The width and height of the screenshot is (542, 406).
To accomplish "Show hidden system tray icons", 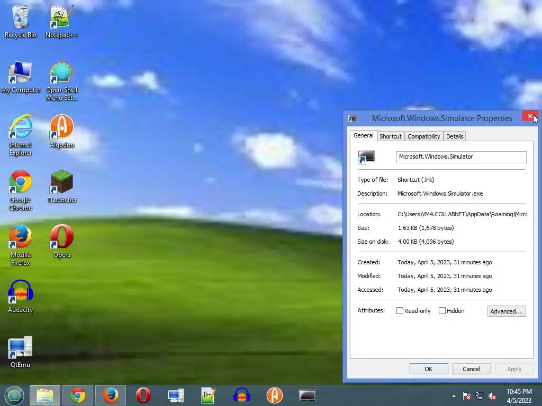I will pyautogui.click(x=454, y=396).
